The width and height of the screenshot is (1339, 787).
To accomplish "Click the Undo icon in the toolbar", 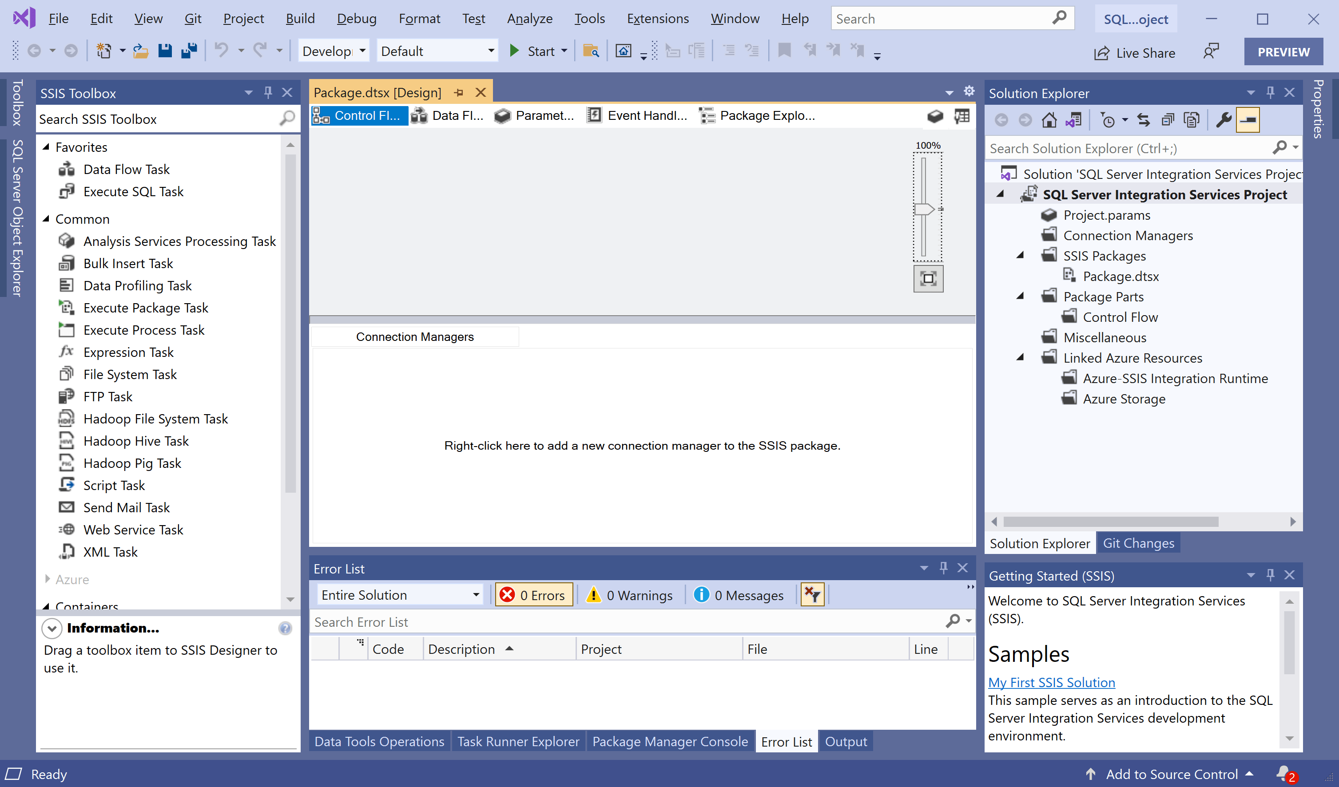I will click(222, 51).
